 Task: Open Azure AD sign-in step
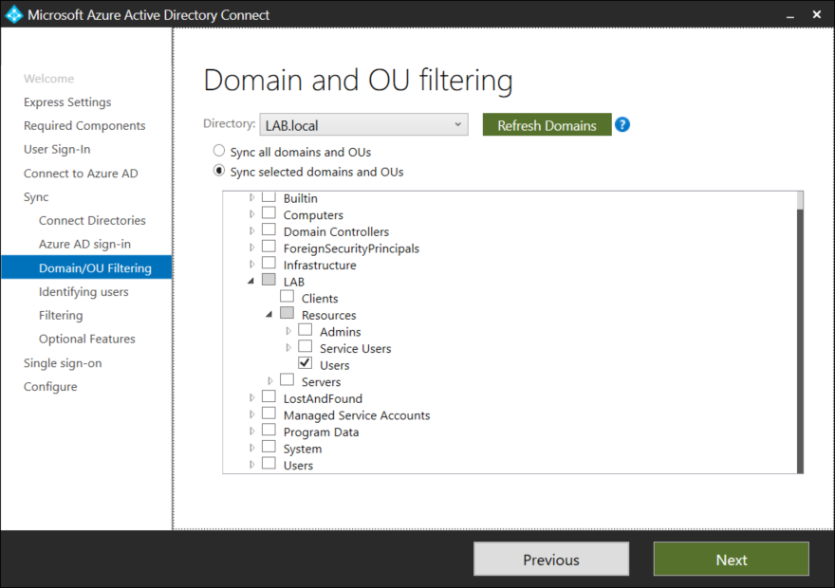click(x=84, y=244)
